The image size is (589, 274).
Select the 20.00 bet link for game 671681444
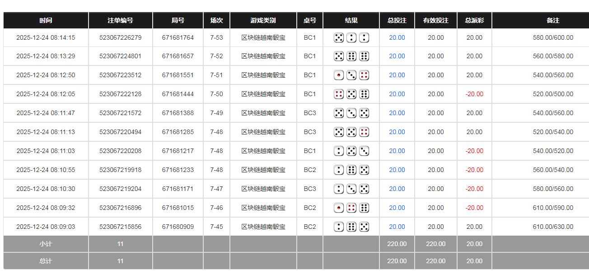pos(397,94)
